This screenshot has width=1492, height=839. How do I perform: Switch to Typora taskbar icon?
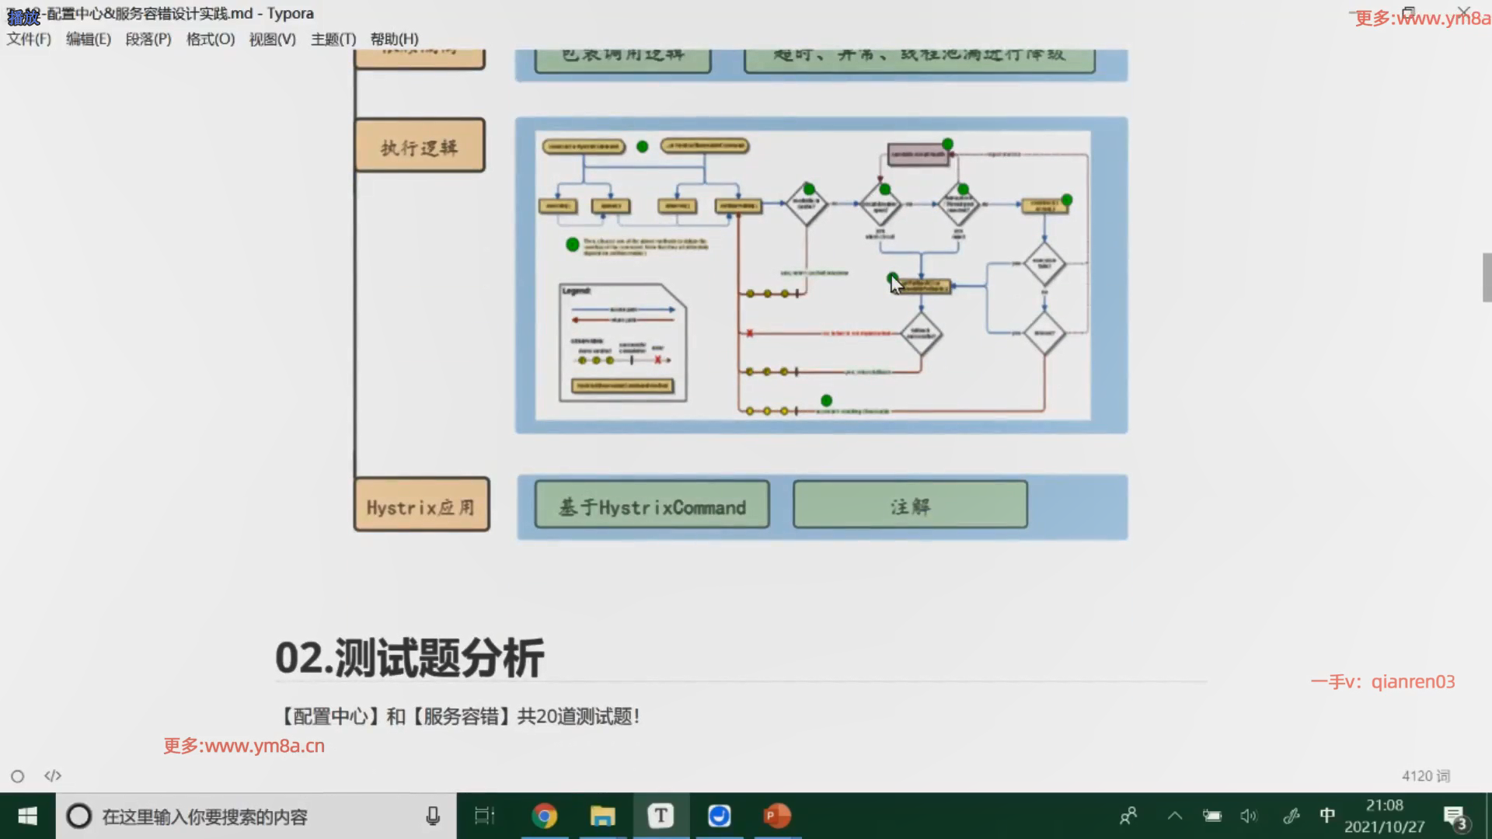point(661,816)
